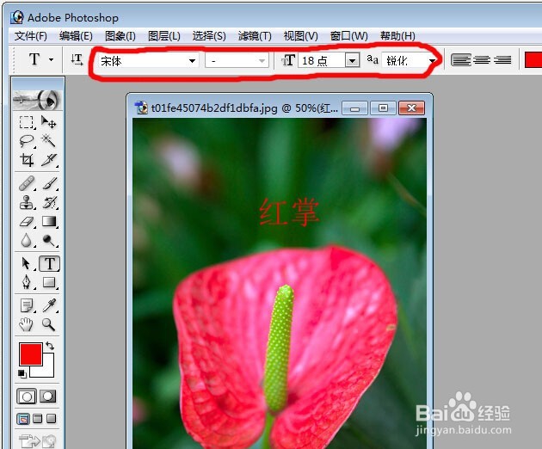
Task: Open the 选择(S) menu
Action: click(x=209, y=35)
